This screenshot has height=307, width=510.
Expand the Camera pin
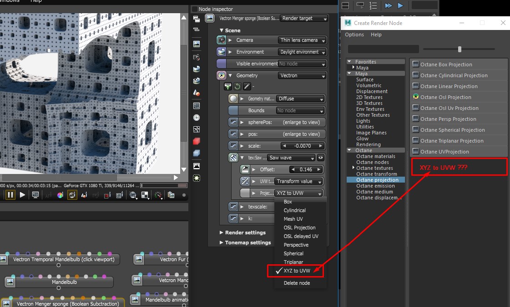[230, 40]
